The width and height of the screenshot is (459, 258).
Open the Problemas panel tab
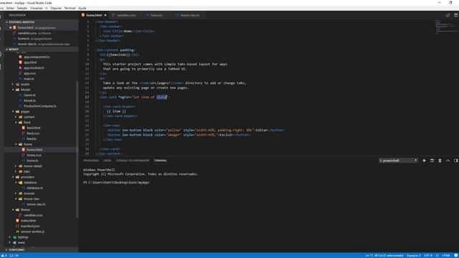coord(91,161)
